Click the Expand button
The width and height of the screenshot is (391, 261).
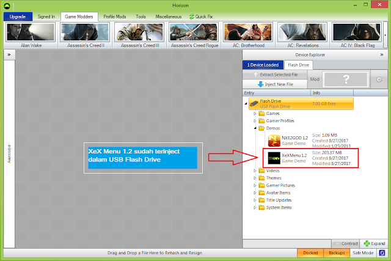[x=374, y=243]
